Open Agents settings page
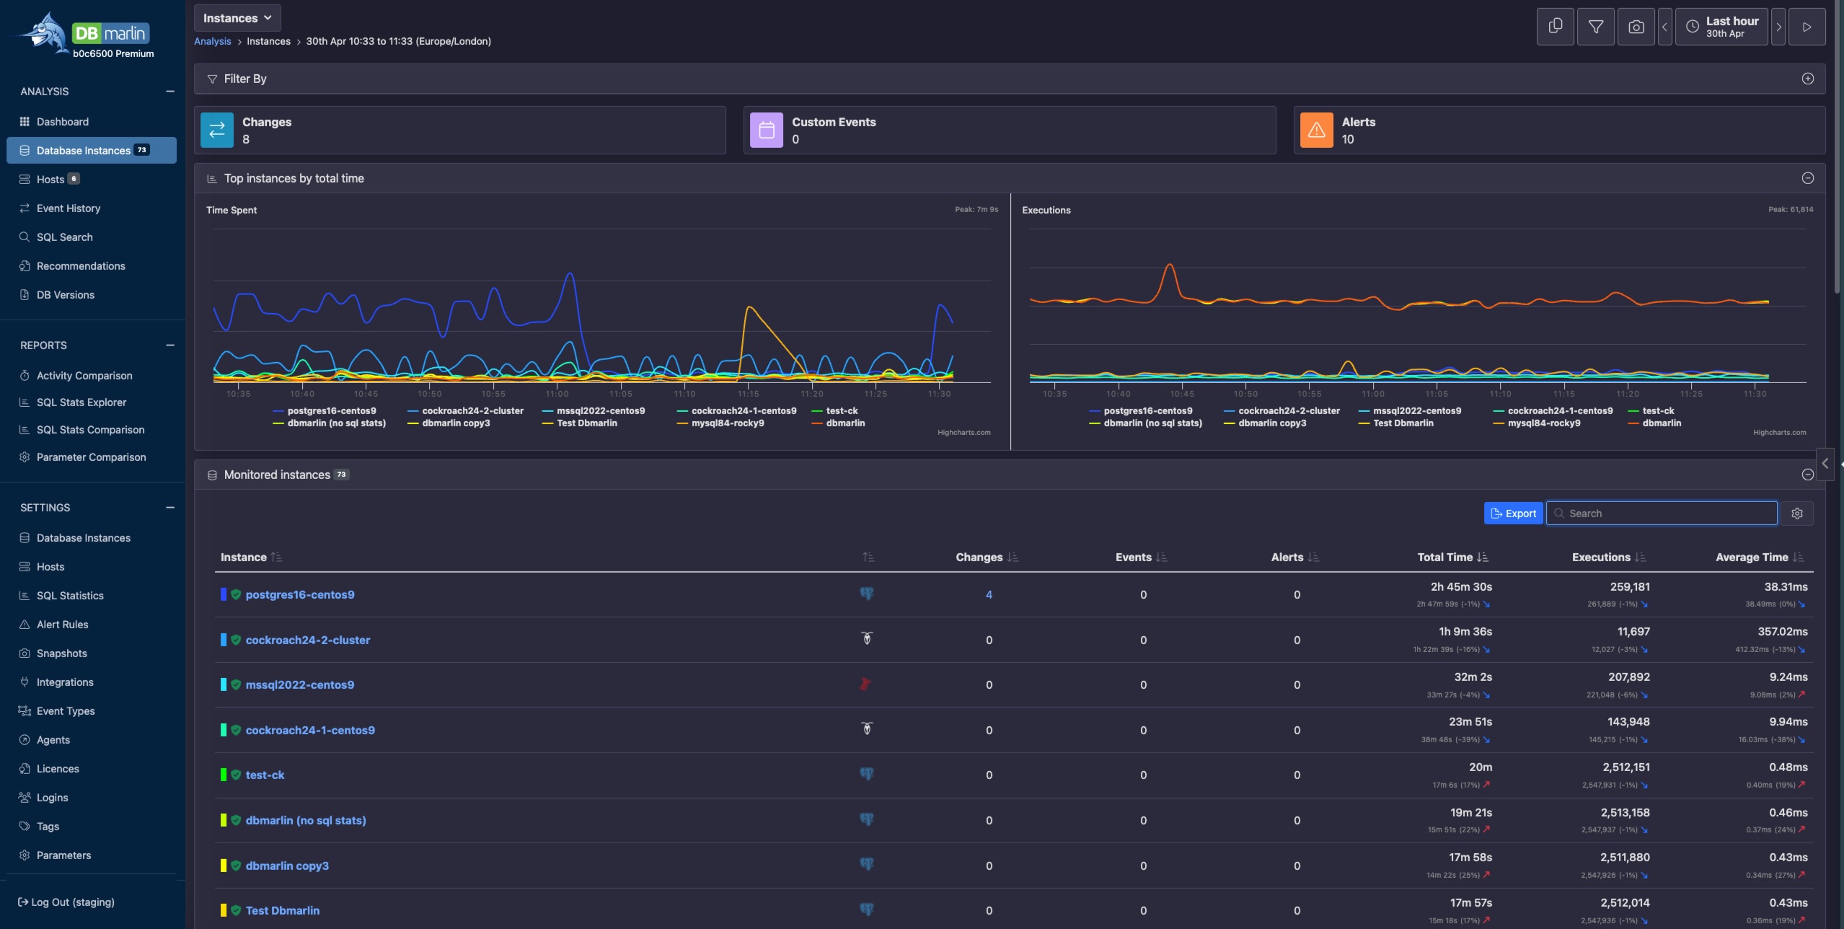 coord(53,740)
